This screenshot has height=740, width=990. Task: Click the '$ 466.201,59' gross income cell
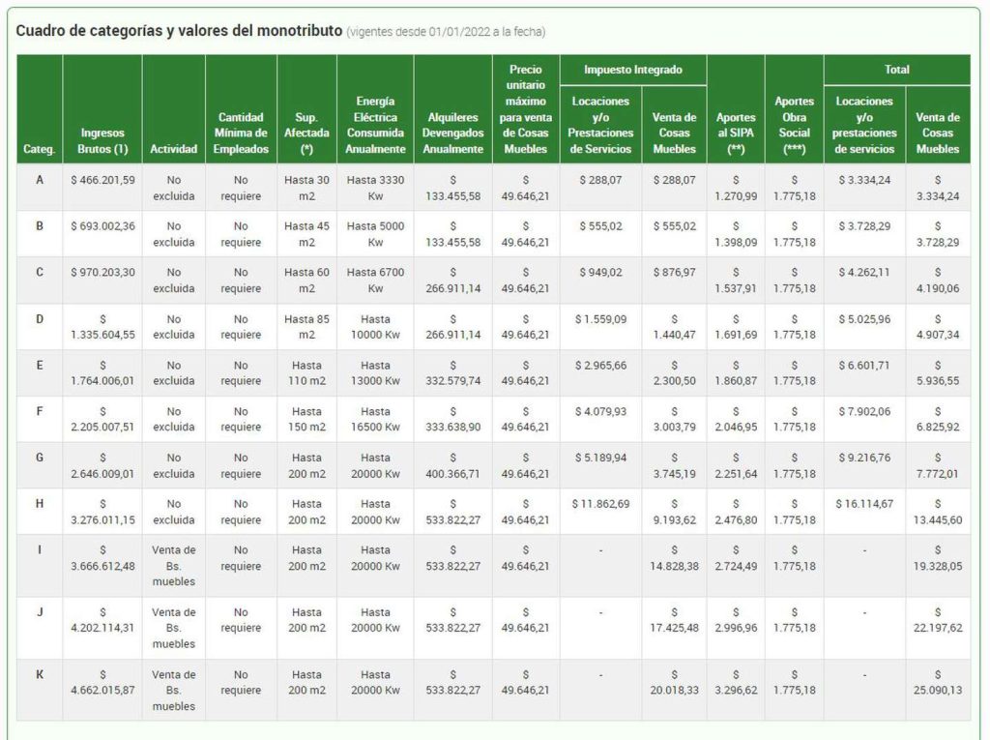(102, 180)
